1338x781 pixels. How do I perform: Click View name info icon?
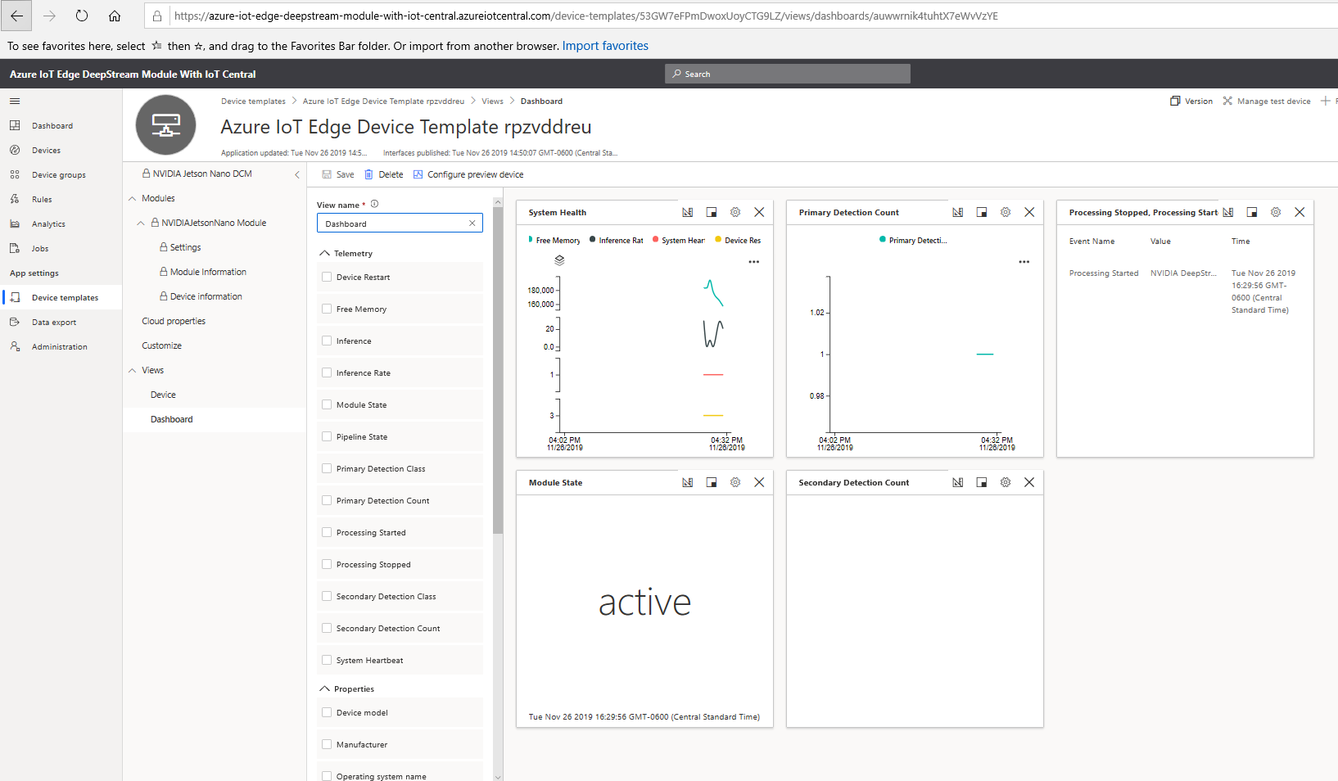pos(374,204)
